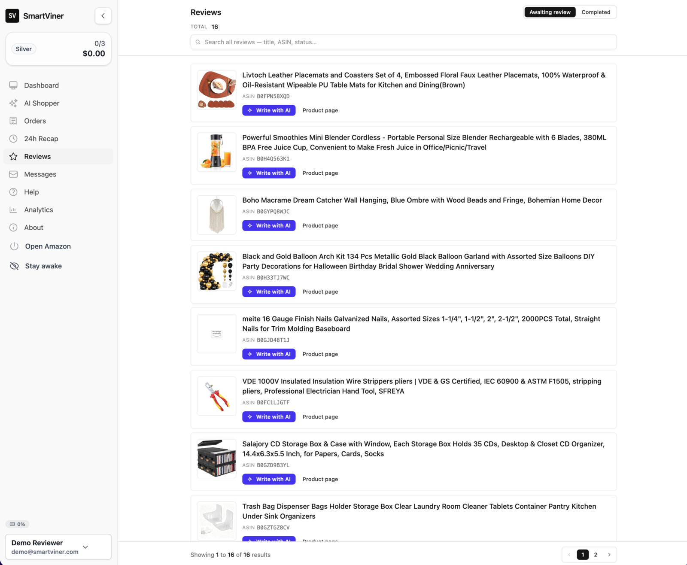Click the Balloon Arch Kit thumbnail
The height and width of the screenshot is (565, 687).
click(x=217, y=271)
